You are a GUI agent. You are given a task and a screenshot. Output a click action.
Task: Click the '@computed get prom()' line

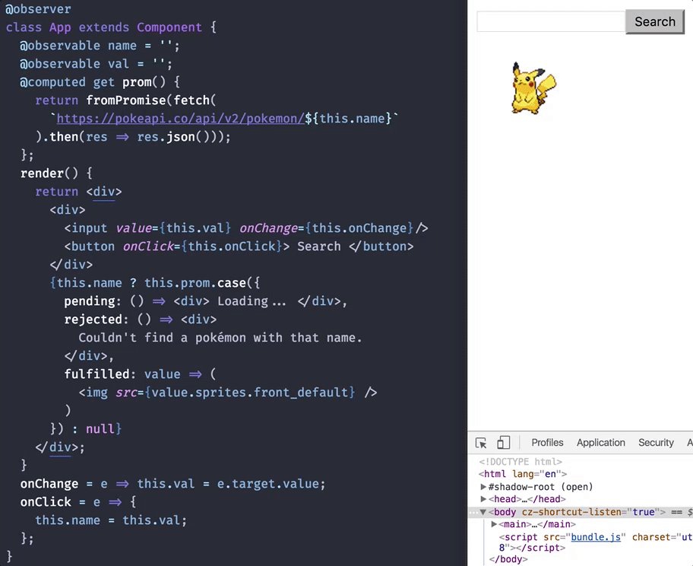point(100,82)
